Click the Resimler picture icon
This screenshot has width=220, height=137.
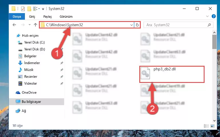pos(20,77)
